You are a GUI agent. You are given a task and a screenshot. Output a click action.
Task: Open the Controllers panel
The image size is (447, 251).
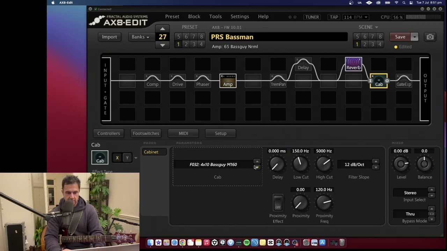[109, 133]
